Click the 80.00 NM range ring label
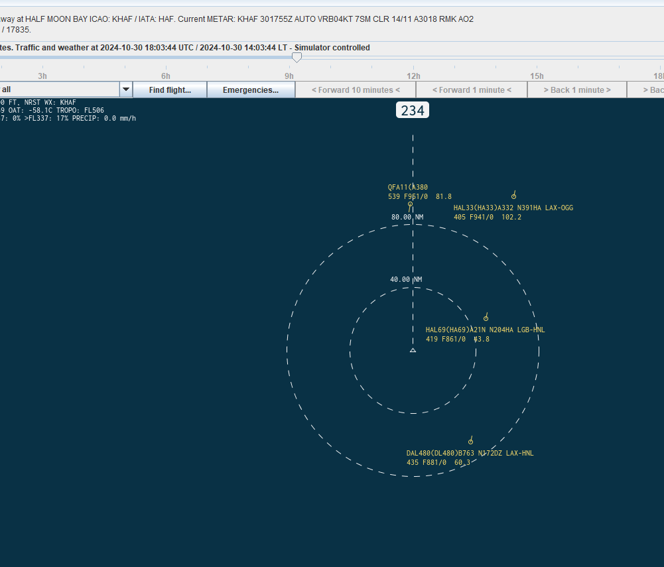 pos(407,217)
